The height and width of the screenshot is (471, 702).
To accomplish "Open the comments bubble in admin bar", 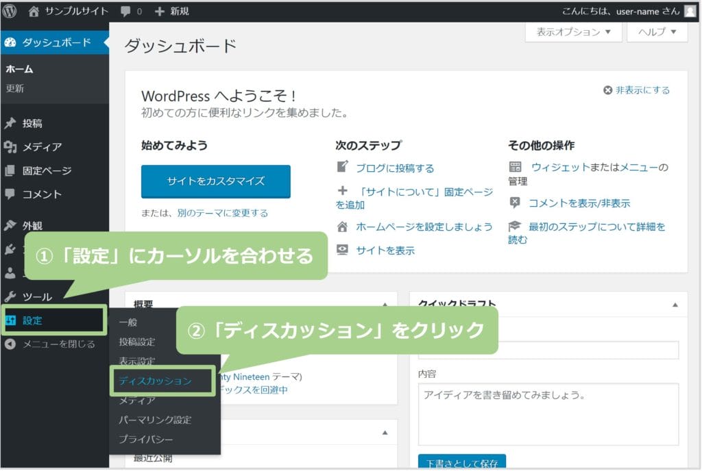I will (125, 12).
